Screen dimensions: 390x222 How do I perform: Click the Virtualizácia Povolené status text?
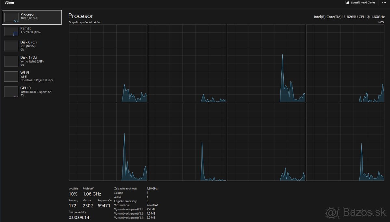[152, 205]
